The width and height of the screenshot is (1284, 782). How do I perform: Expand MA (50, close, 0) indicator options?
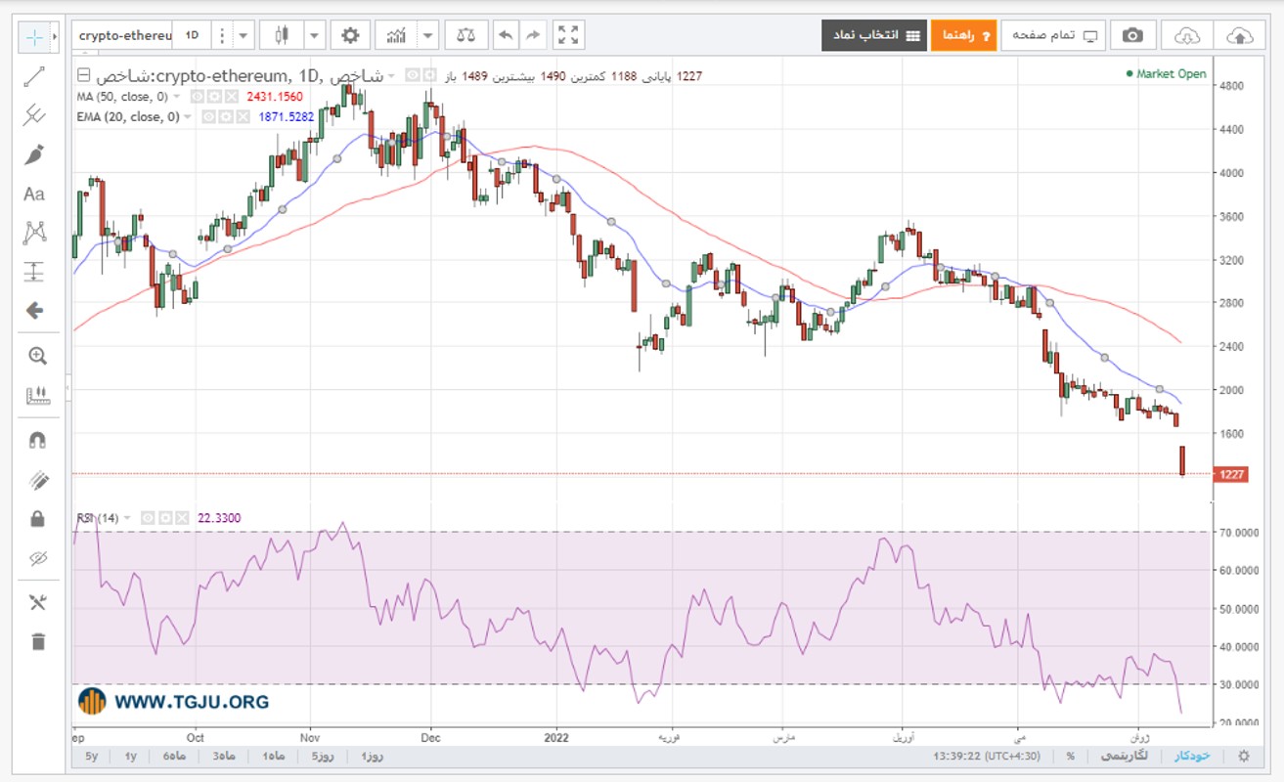(176, 97)
